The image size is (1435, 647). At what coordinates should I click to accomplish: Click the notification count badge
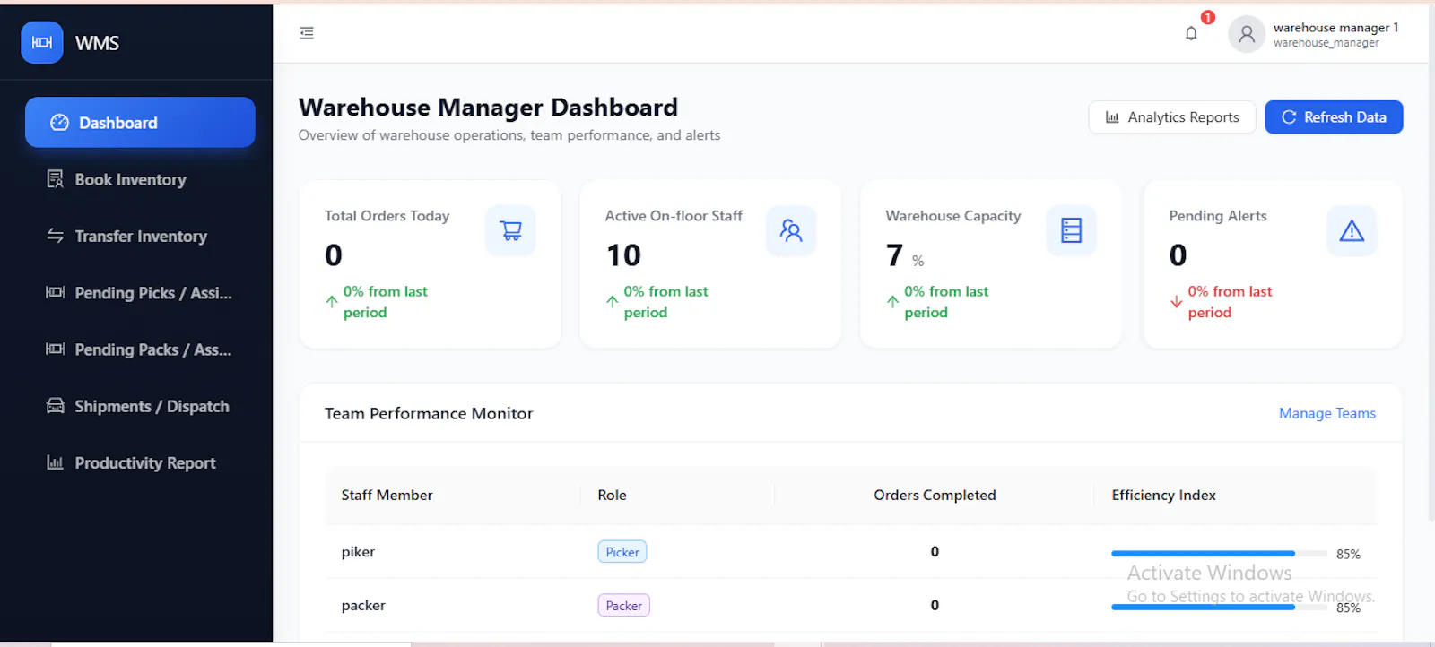[x=1207, y=17]
